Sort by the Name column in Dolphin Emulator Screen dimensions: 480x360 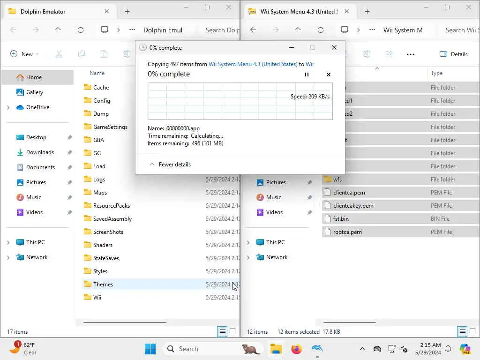(97, 73)
